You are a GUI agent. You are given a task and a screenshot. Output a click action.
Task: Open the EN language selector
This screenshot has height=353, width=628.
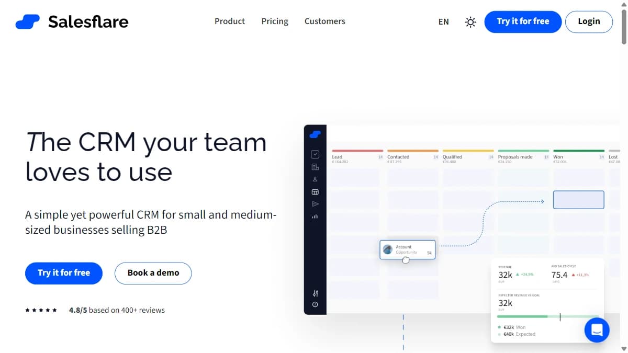coord(443,22)
